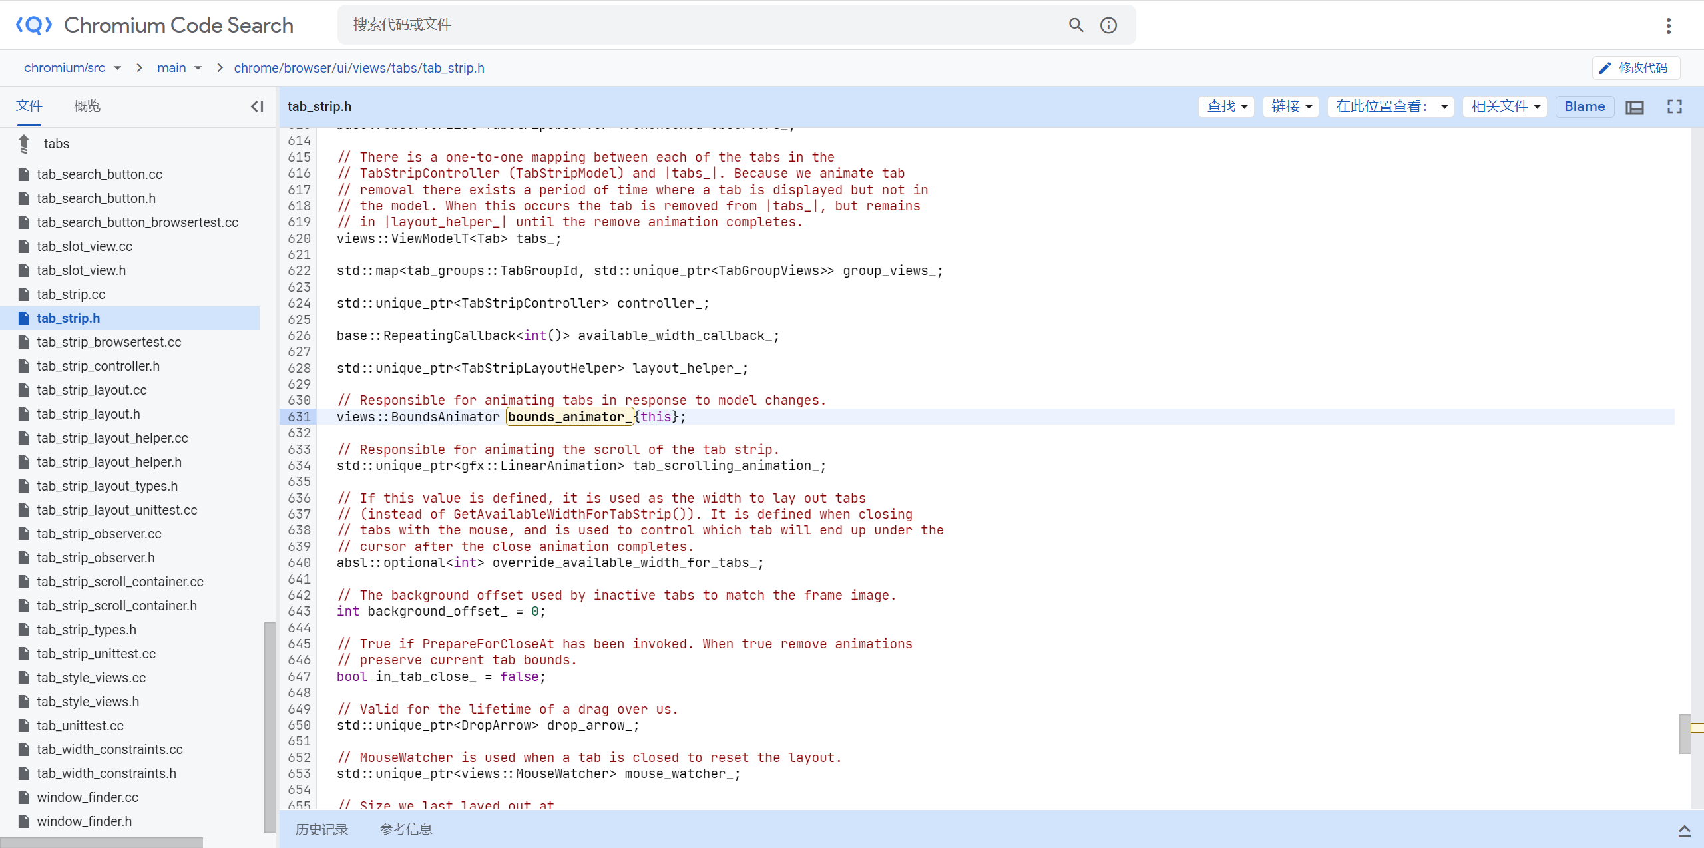Image resolution: width=1704 pixels, height=848 pixels.
Task: Open tab_width_constraints.h file
Action: 106,773
